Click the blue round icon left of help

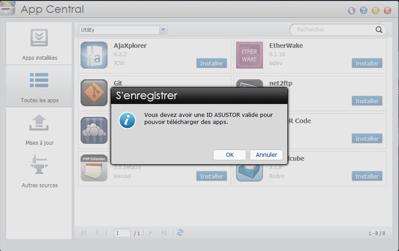[352, 11]
